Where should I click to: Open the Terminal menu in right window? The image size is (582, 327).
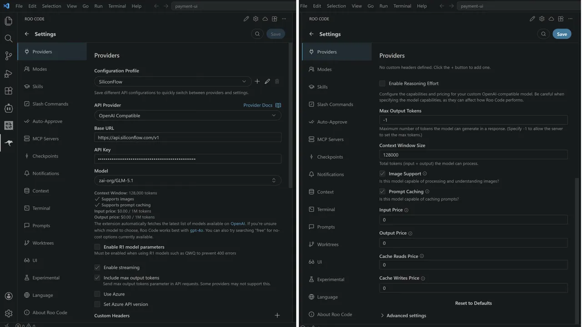point(402,6)
